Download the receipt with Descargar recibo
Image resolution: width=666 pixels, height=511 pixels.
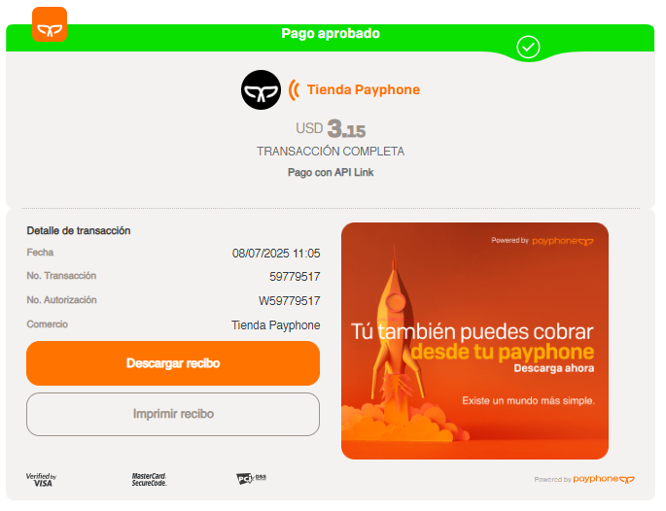pos(173,363)
